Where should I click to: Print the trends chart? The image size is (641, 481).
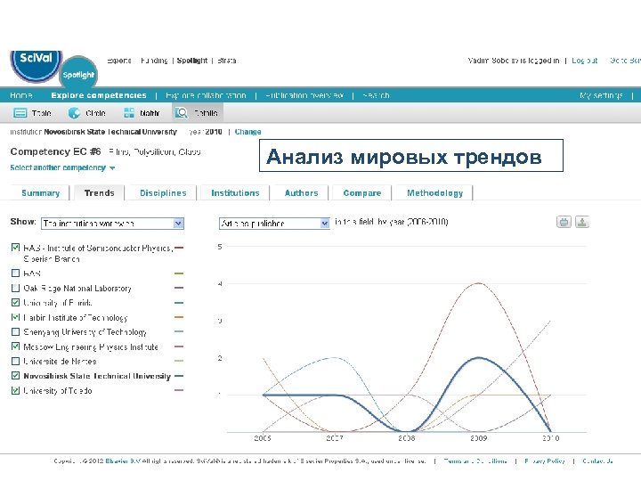coord(564,222)
